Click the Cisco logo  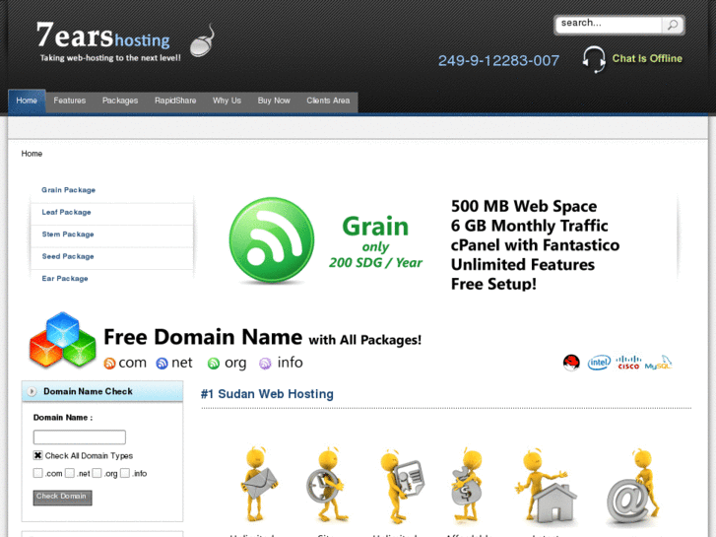(x=628, y=363)
